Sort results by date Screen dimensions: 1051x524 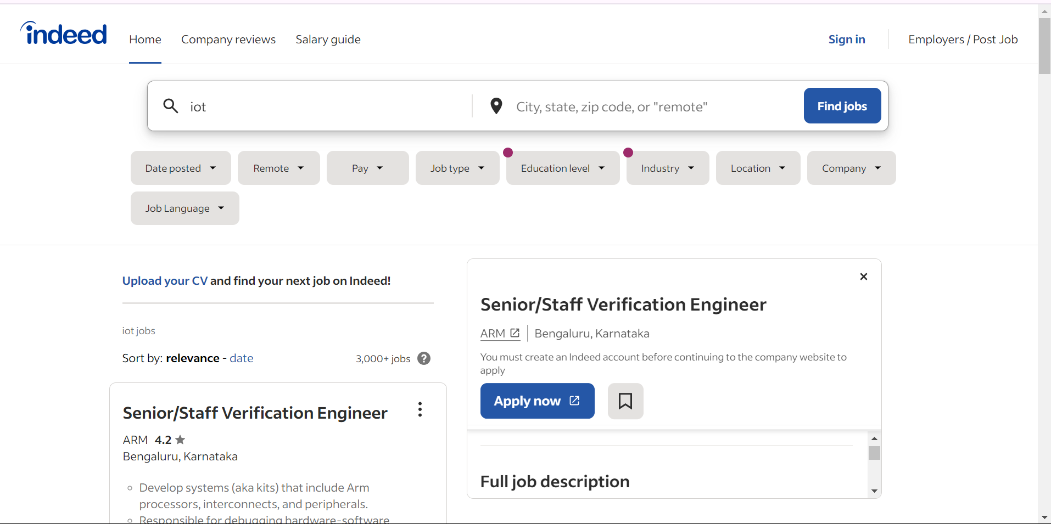[241, 358]
